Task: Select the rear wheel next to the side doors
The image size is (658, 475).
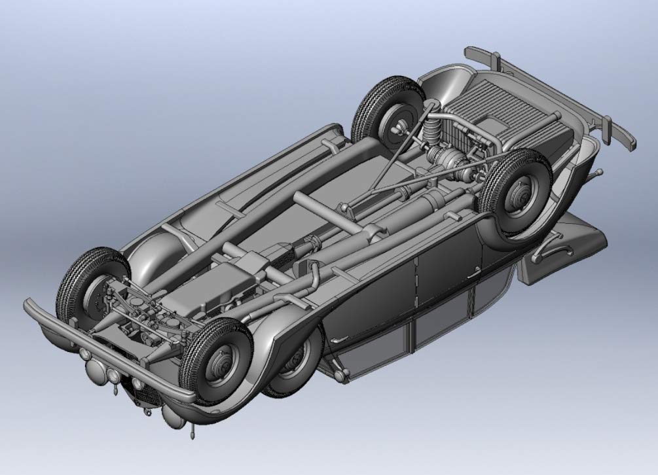Action: coord(515,192)
